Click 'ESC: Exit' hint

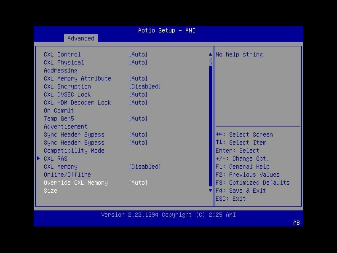[x=231, y=199]
